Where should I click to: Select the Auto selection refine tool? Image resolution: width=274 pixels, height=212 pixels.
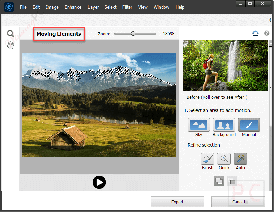point(240,159)
